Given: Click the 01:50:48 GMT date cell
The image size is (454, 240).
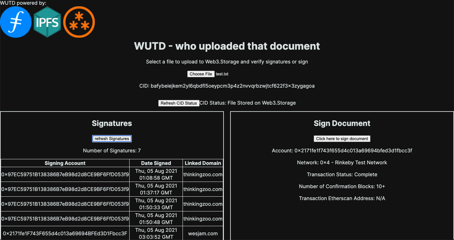Looking at the screenshot, I should (x=156, y=219).
